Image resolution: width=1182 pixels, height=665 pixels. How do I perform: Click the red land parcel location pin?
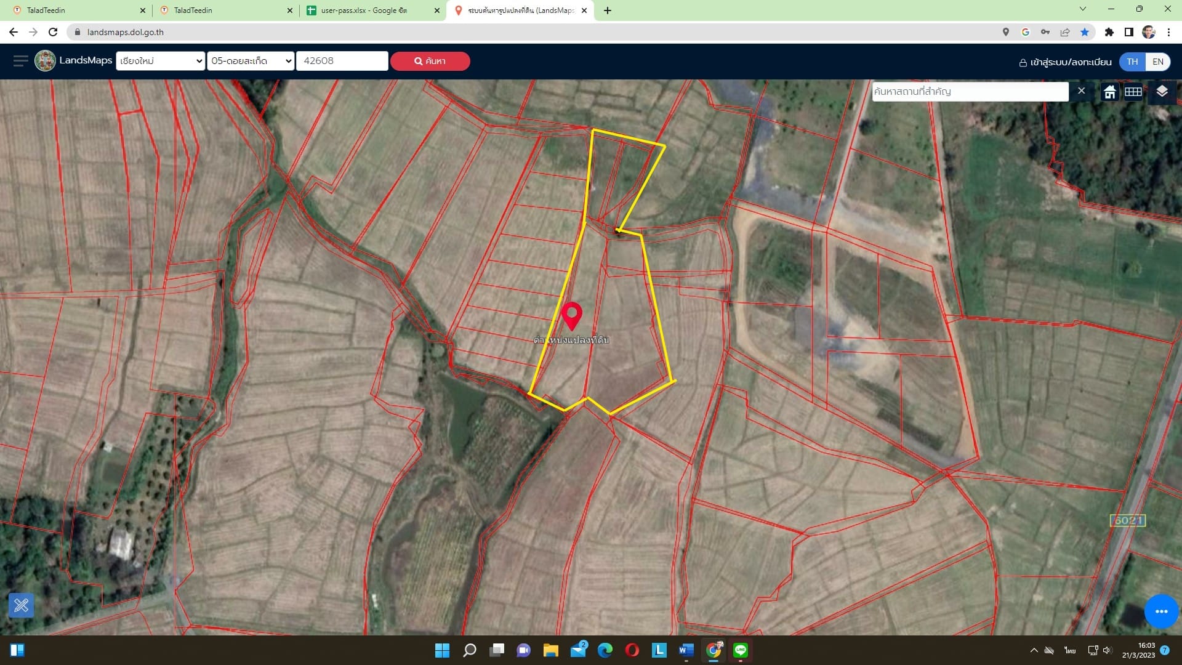click(x=572, y=316)
